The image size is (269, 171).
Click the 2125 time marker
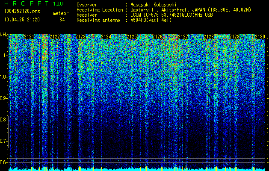pyautogui.click(x=132, y=37)
